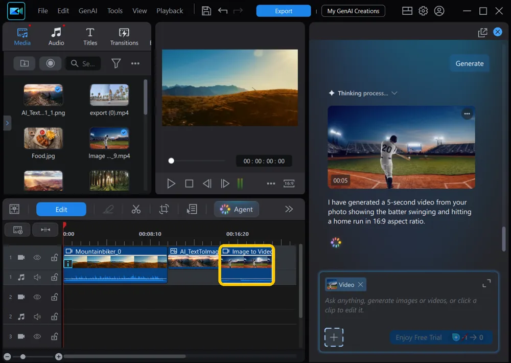
Task: Click the redo arrow icon
Action: tap(238, 11)
